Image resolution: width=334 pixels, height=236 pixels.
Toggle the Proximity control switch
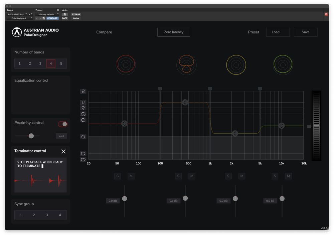(x=63, y=124)
